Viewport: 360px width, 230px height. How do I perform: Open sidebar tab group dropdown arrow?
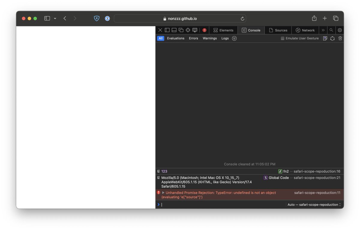point(55,18)
